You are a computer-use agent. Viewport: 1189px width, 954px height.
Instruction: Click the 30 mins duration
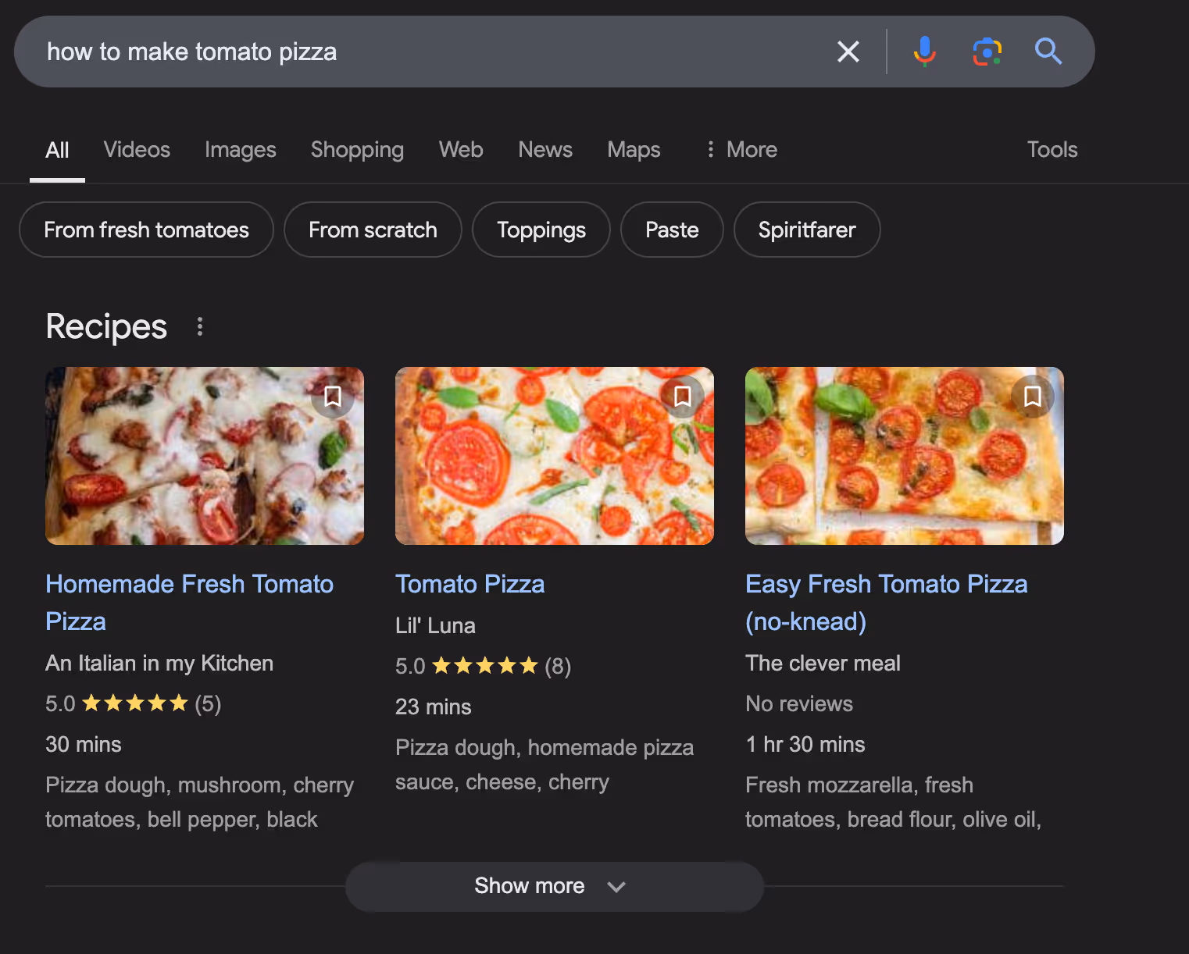84,745
